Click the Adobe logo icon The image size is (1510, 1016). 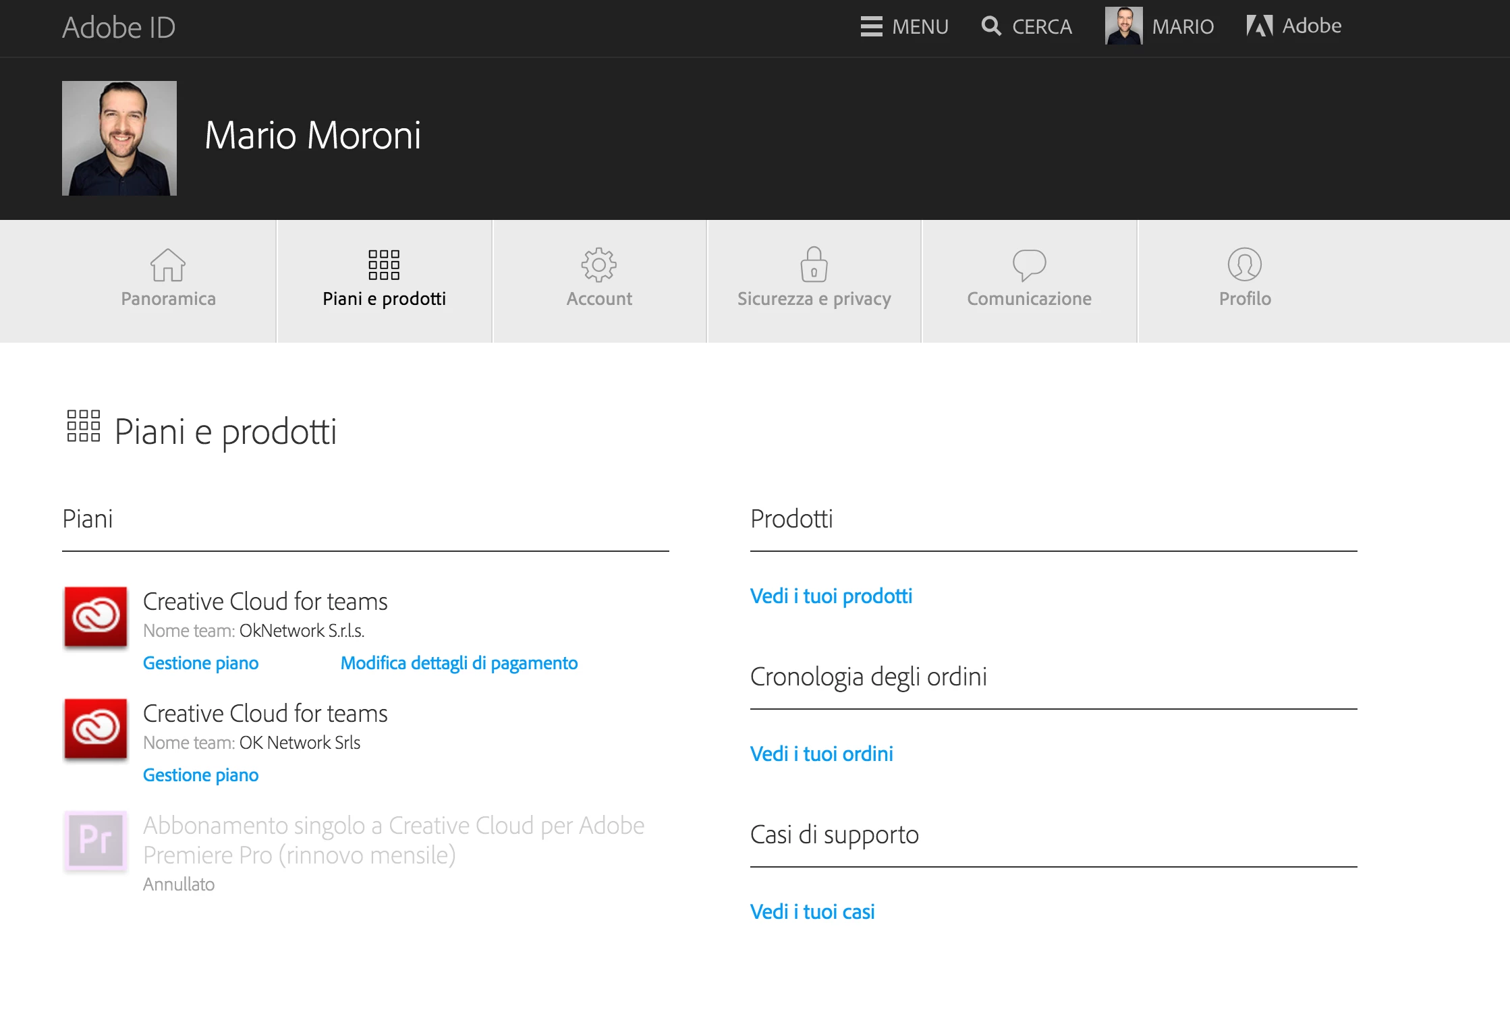(1259, 26)
